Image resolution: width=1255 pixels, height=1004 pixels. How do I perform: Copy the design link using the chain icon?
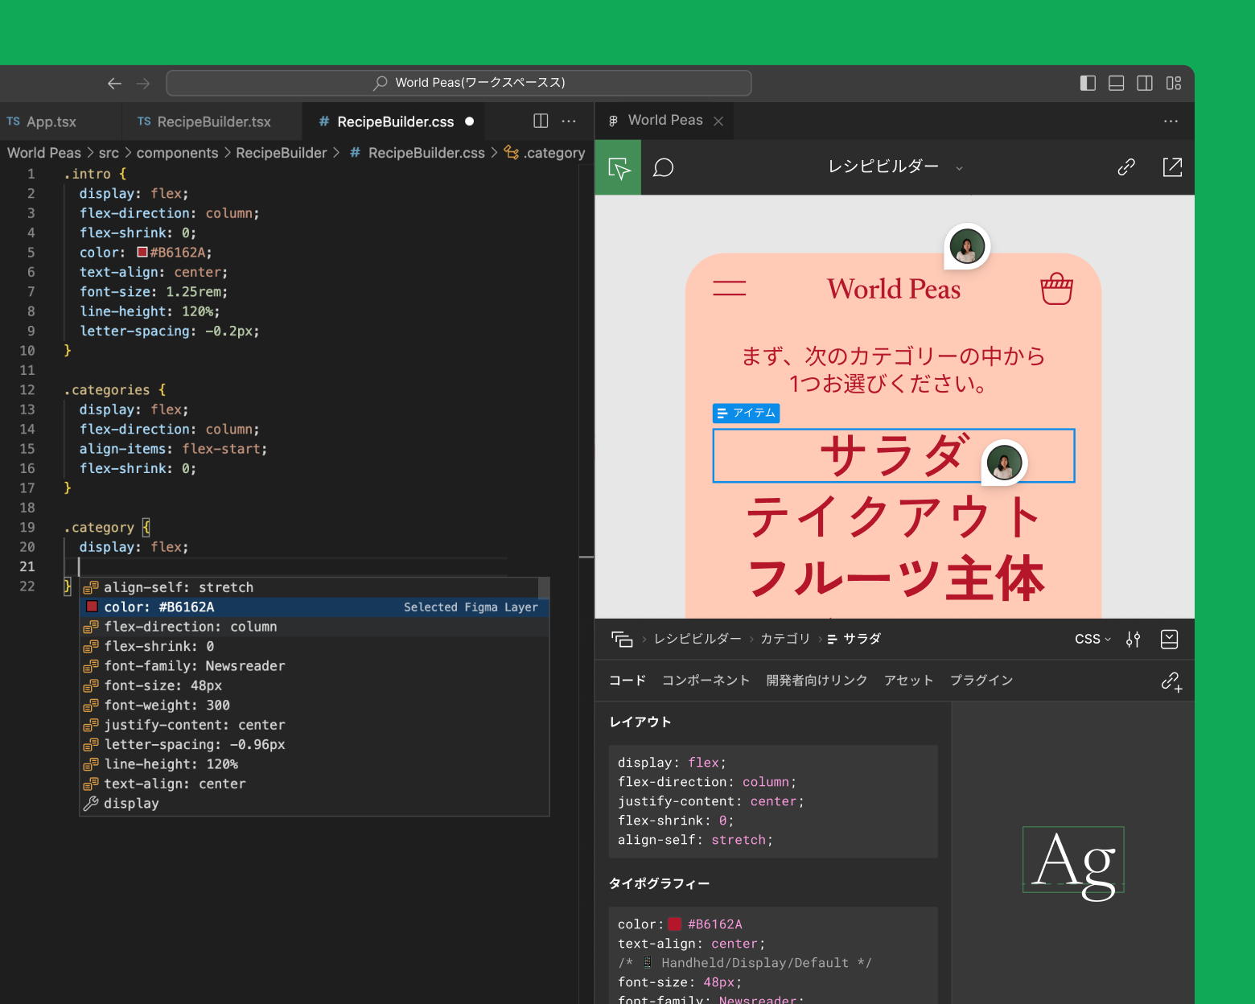pyautogui.click(x=1125, y=167)
